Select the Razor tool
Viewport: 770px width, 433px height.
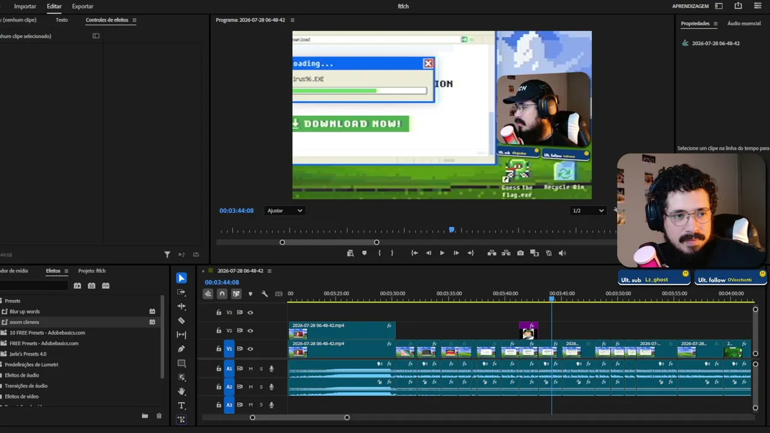click(x=181, y=321)
